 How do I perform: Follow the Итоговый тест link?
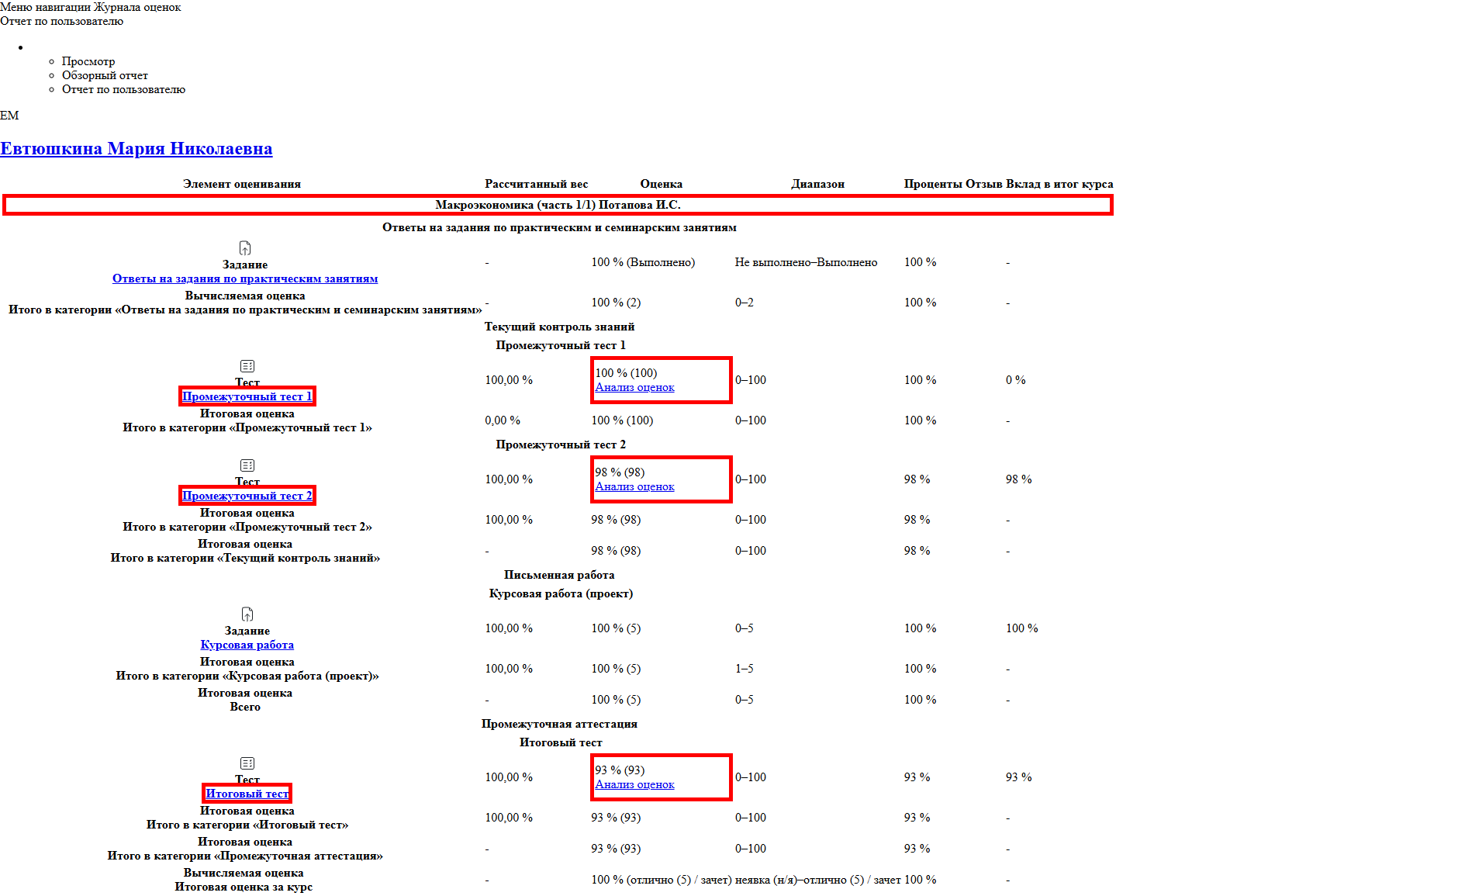(247, 794)
